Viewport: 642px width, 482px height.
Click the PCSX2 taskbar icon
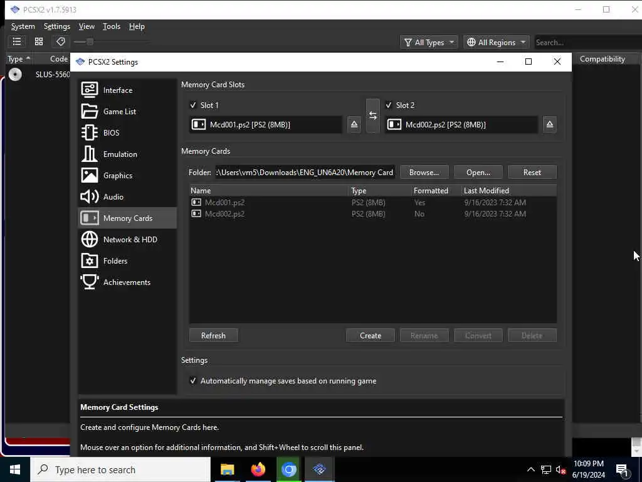point(319,469)
